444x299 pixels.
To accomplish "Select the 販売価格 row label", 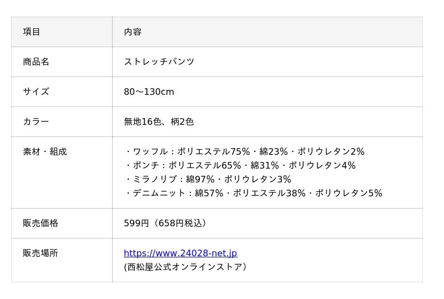I will coord(41,224).
